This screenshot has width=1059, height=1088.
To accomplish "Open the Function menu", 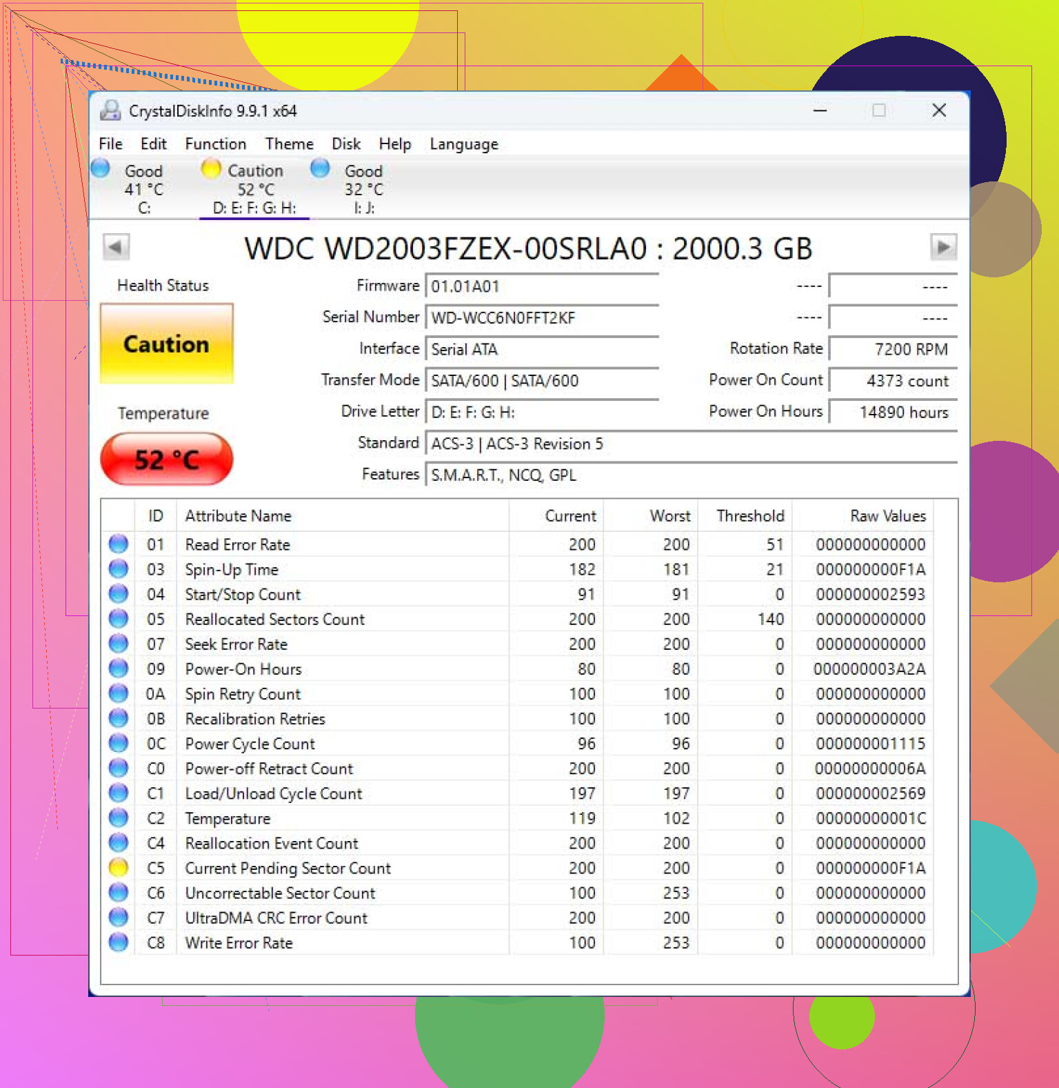I will 215,144.
